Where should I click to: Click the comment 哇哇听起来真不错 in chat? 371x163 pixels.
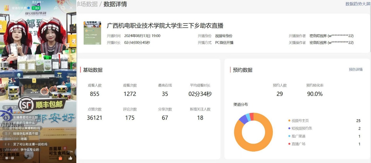[25, 133]
